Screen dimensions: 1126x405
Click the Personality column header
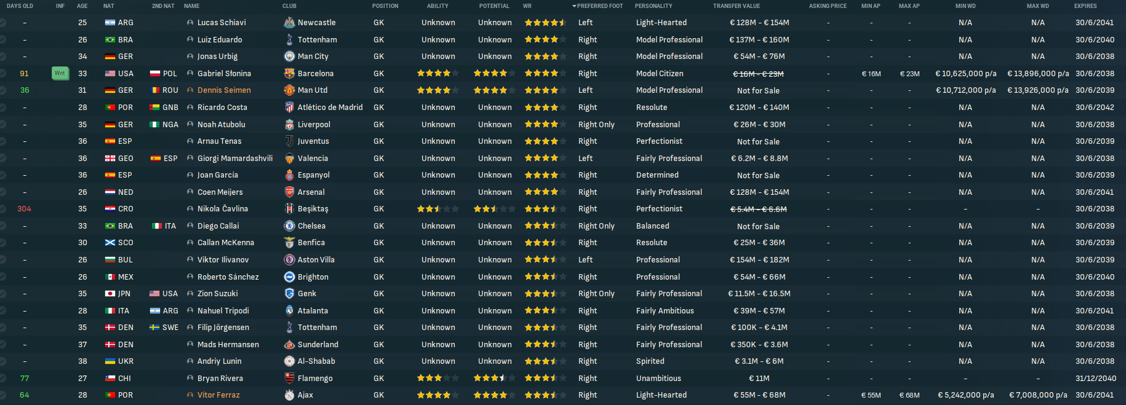point(653,6)
